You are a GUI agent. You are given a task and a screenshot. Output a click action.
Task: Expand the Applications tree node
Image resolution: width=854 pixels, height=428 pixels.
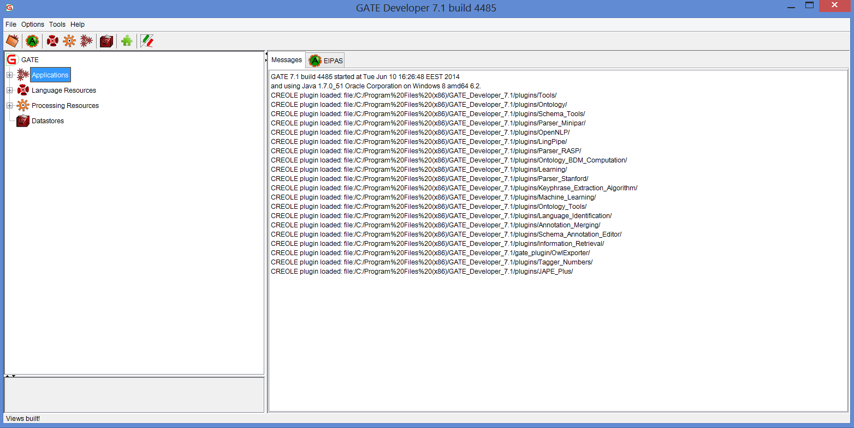click(x=9, y=75)
